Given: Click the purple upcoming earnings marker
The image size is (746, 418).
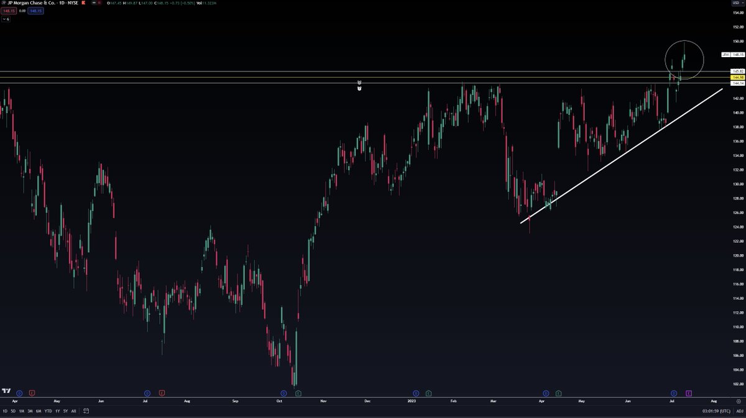Looking at the screenshot, I should tap(689, 393).
